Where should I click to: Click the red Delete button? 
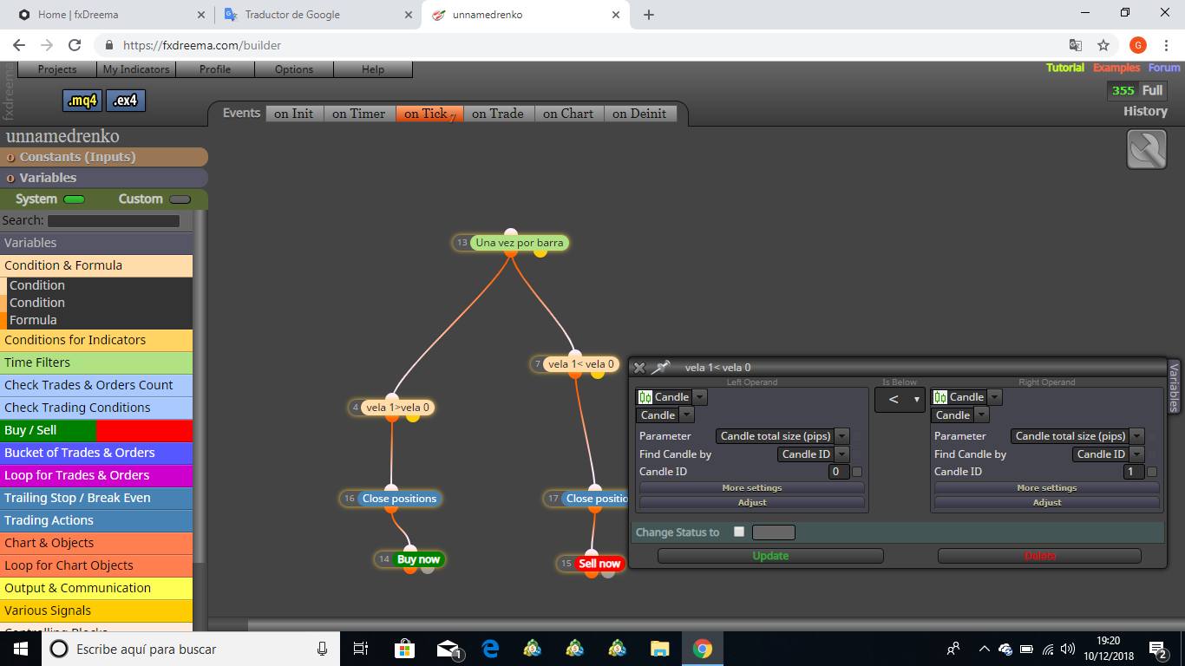tap(1039, 556)
